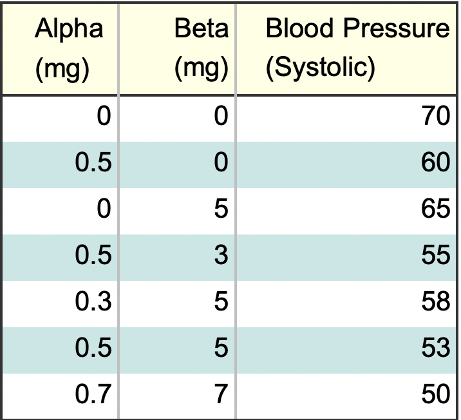Image resolution: width=461 pixels, height=420 pixels.
Task: Select the Beta (mg) column header
Action: click(x=201, y=48)
